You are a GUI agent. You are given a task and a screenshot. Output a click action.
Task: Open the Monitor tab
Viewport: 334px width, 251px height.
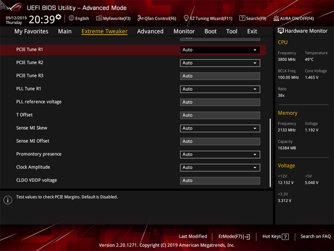[x=184, y=32]
